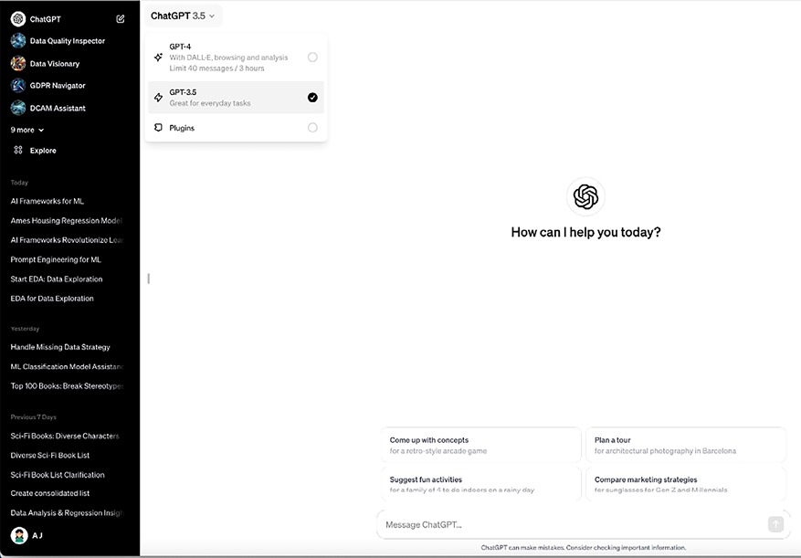Open the Data Visionary GPT avatar
The image size is (801, 558).
click(x=18, y=63)
